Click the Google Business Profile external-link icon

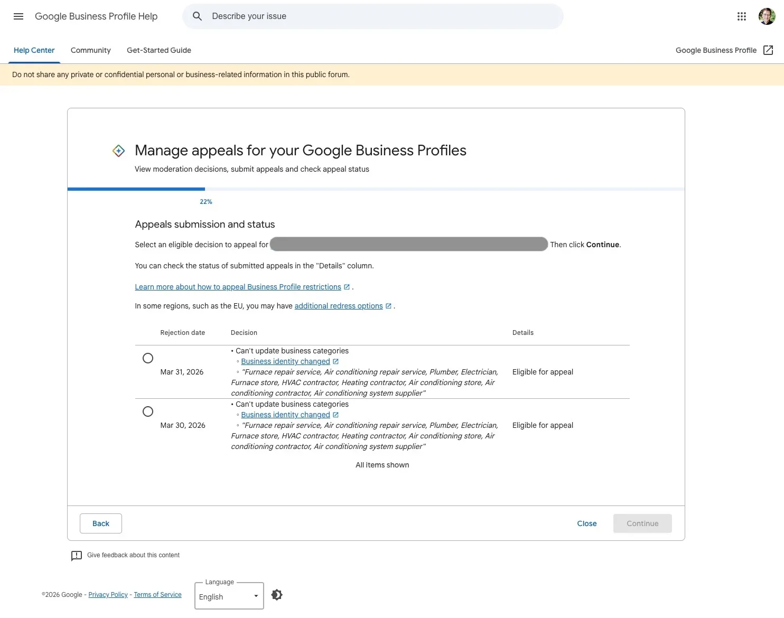pos(768,50)
